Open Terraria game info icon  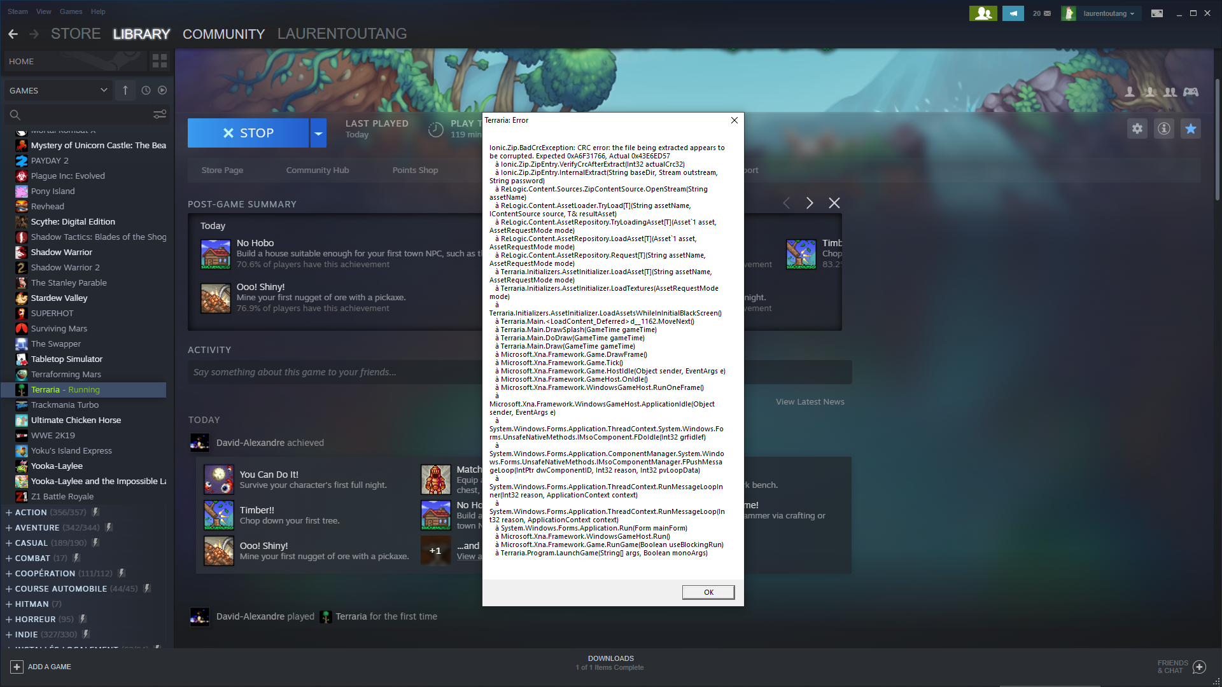tap(1164, 129)
